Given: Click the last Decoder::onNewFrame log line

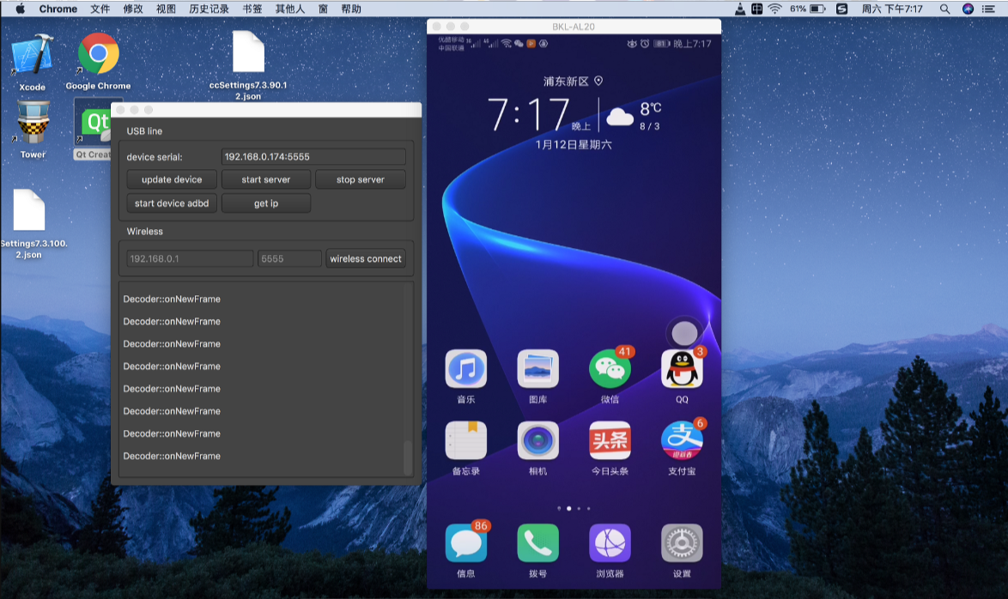Looking at the screenshot, I should coord(172,456).
